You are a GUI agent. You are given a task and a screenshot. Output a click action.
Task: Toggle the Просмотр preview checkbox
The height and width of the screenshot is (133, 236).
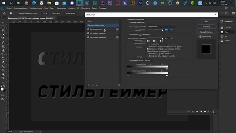tap(200, 37)
